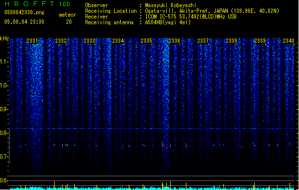Click the 0.8 kHz axis label

(4, 133)
